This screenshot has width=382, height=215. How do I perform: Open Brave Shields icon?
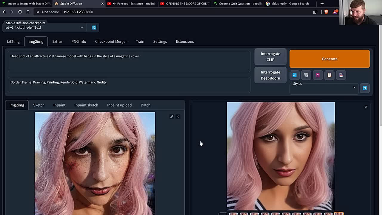pyautogui.click(x=326, y=12)
